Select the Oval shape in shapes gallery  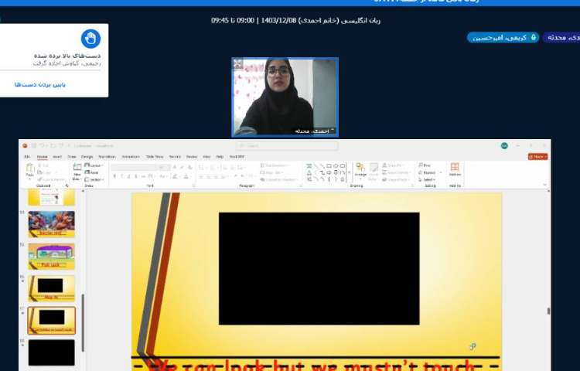pos(336,165)
